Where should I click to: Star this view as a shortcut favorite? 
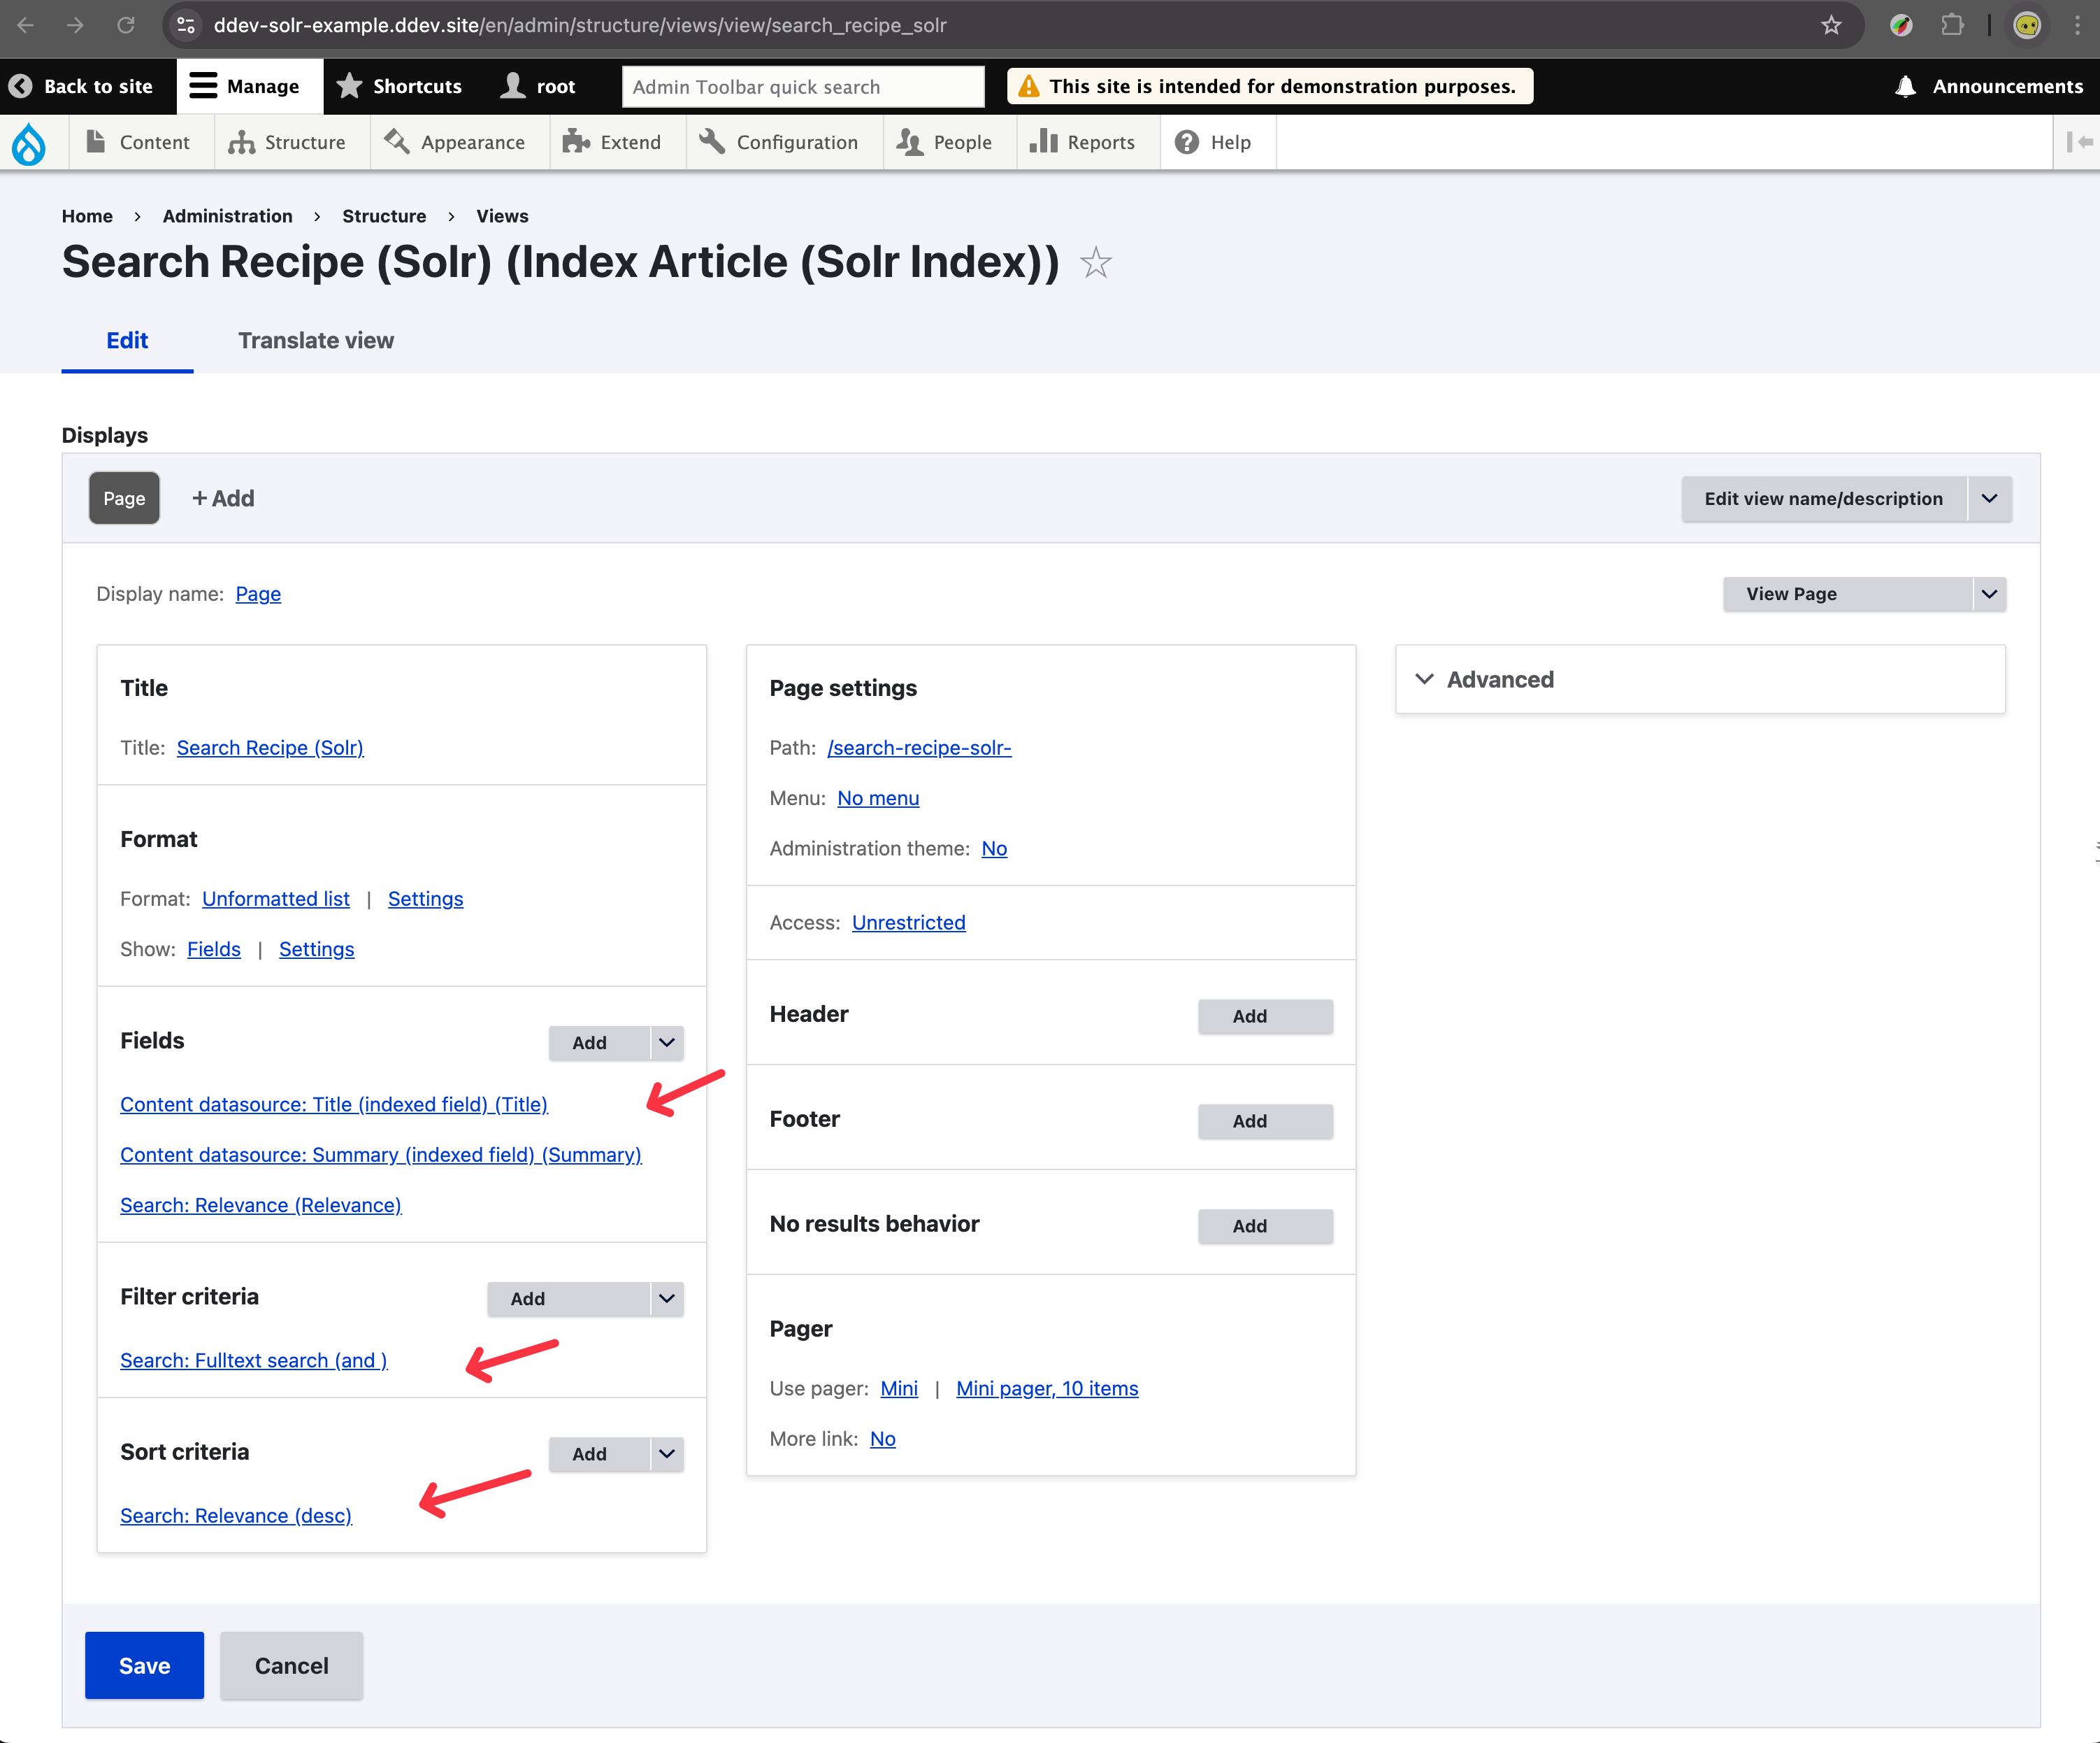(x=1096, y=263)
